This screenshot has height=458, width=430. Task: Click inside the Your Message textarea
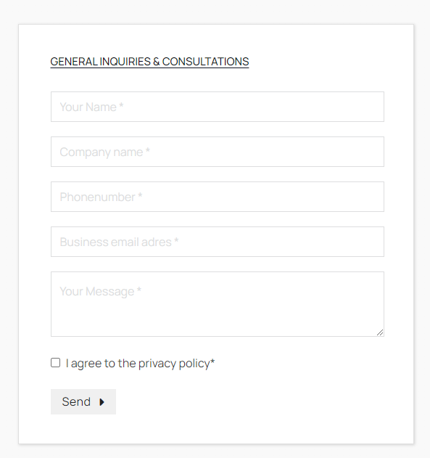tap(218, 304)
